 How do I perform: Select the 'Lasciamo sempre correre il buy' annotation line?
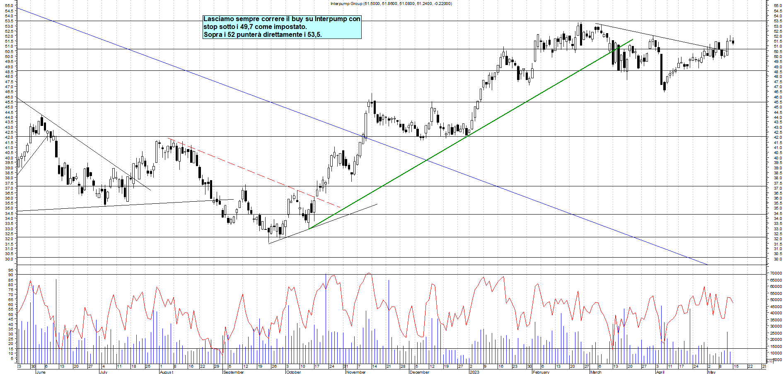[282, 19]
